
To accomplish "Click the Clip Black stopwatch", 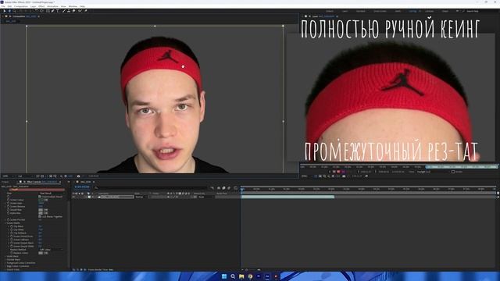I will (x=12, y=226).
